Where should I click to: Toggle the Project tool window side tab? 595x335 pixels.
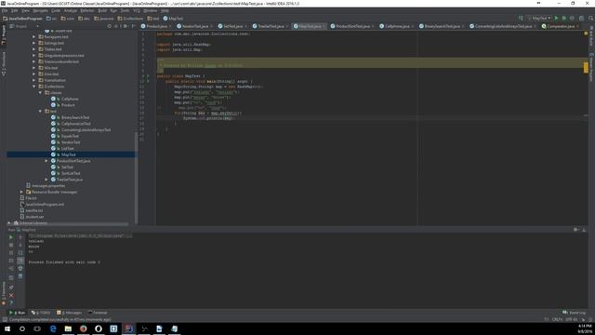(4, 35)
